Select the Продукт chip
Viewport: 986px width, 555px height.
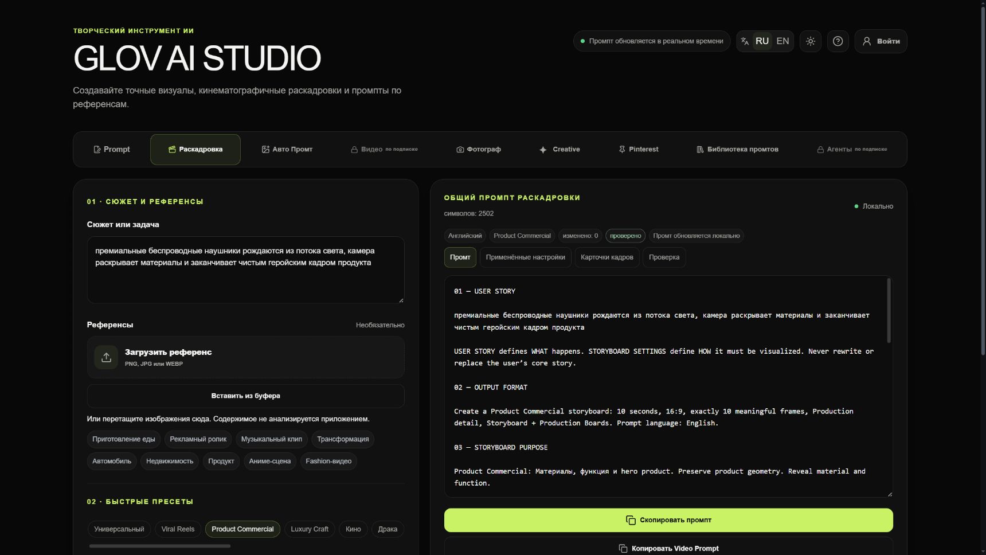tap(221, 462)
